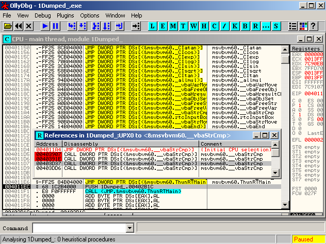The height and width of the screenshot is (244, 326).
Task: Select disassembly line at 004011EC
Action: tap(142, 186)
